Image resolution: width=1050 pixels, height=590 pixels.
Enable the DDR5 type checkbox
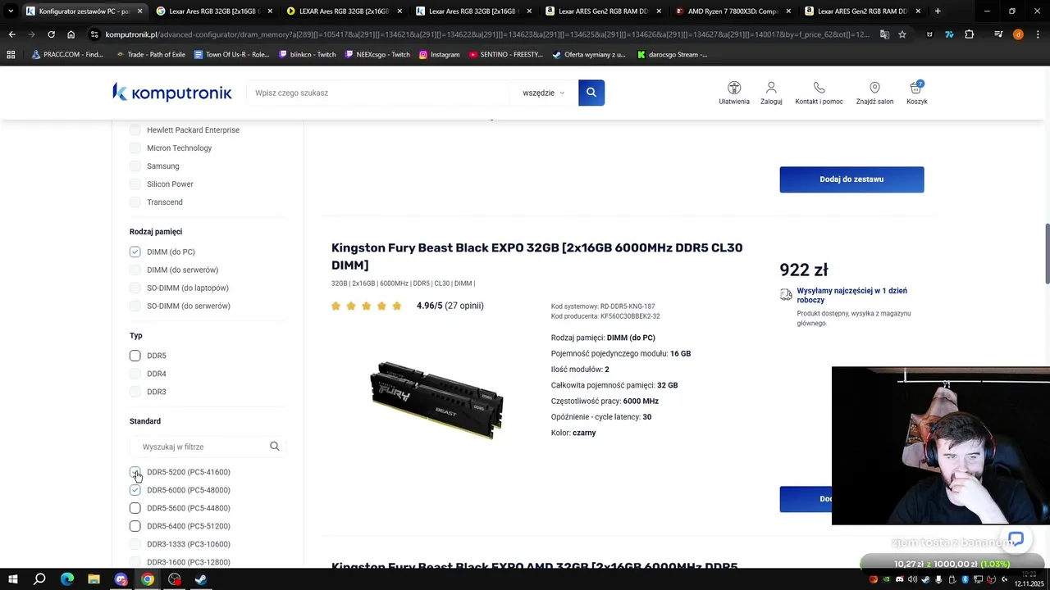(135, 356)
